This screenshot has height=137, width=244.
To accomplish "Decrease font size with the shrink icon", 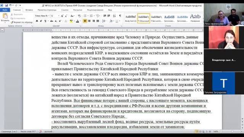I will 66,16.
